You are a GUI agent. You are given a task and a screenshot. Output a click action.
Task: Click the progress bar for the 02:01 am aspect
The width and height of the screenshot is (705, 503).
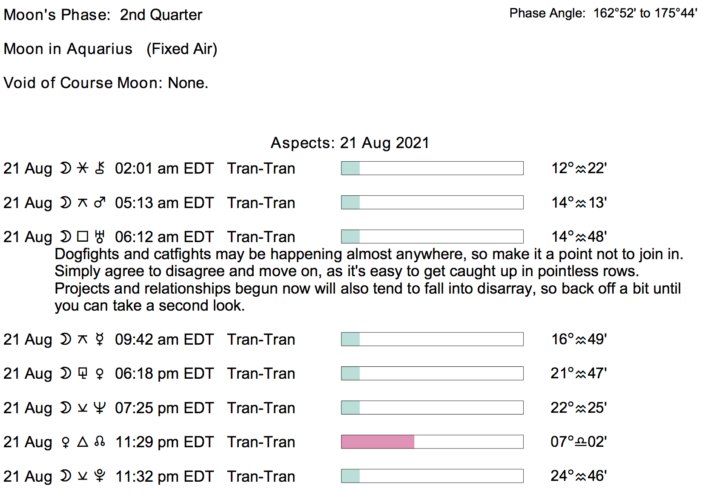tap(432, 168)
